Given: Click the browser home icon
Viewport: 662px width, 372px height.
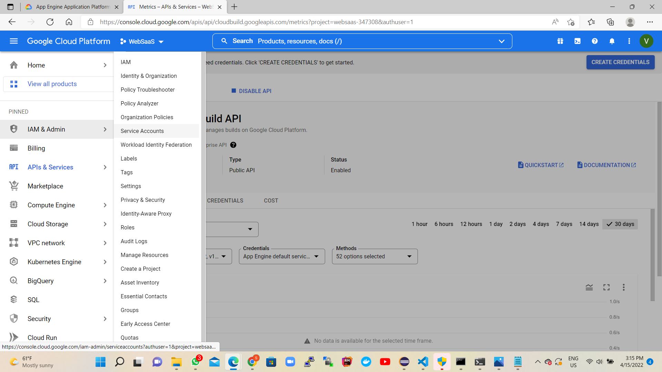Looking at the screenshot, I should tap(69, 22).
